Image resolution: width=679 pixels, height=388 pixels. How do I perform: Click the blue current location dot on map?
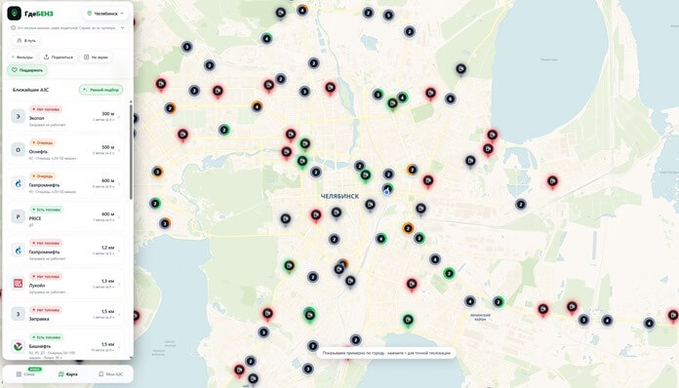coord(386,192)
